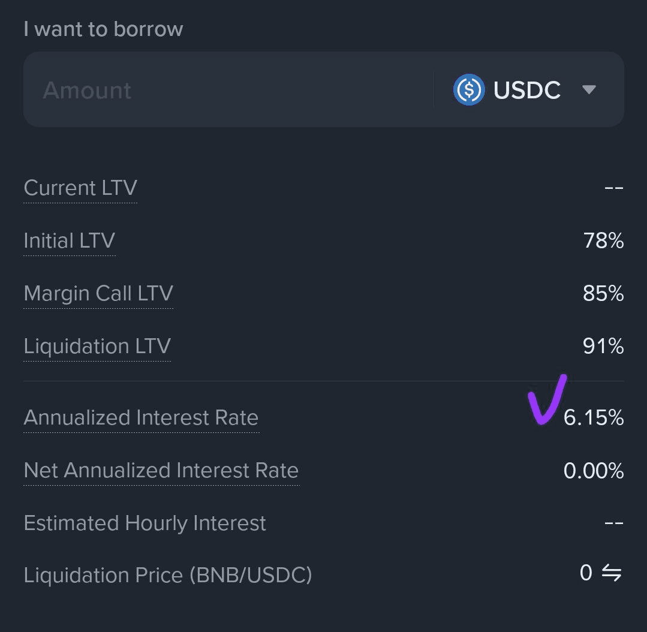Viewport: 647px width, 632px height.
Task: Click the 91% Liquidation LTV value
Action: point(603,346)
